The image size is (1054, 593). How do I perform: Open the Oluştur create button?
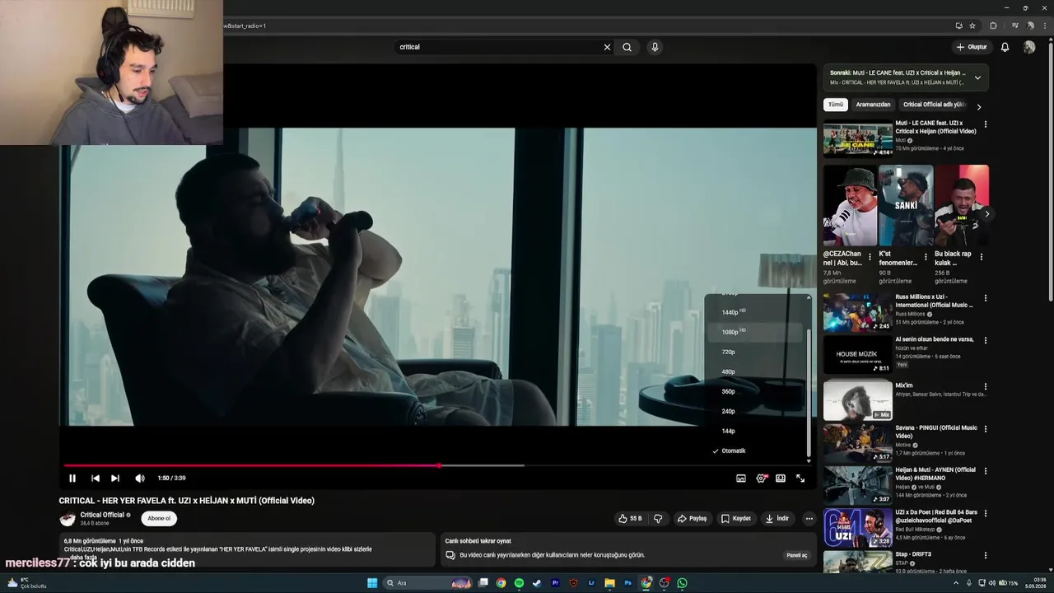point(972,47)
